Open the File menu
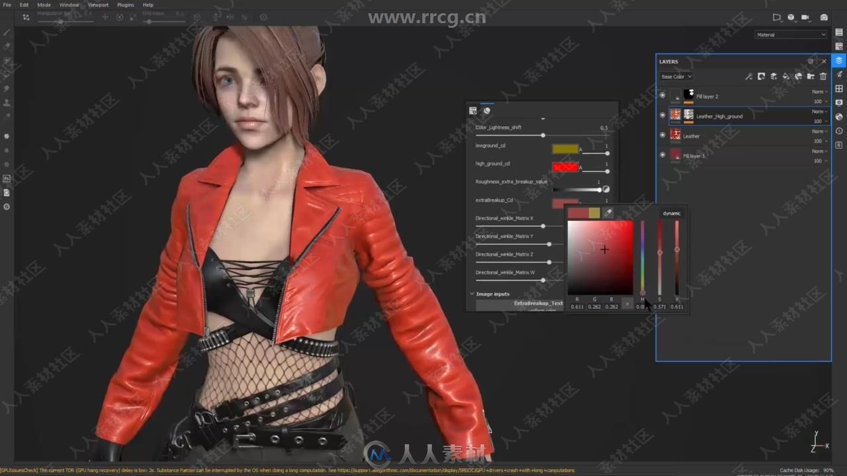Image resolution: width=847 pixels, height=476 pixels. [7, 5]
